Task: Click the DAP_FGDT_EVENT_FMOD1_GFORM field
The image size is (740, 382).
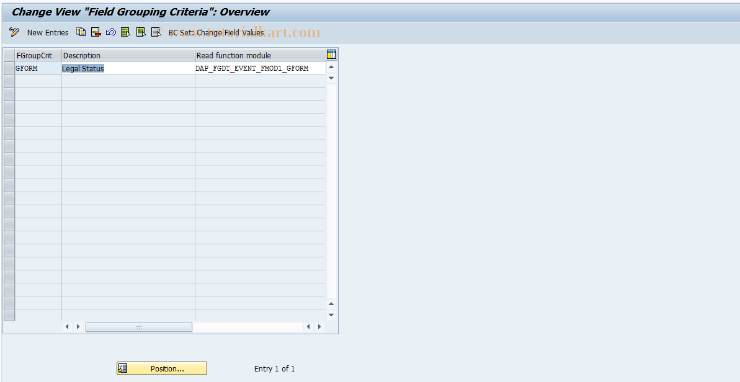Action: tap(260, 68)
